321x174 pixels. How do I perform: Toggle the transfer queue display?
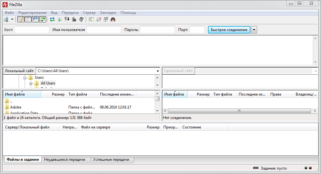point(43,19)
